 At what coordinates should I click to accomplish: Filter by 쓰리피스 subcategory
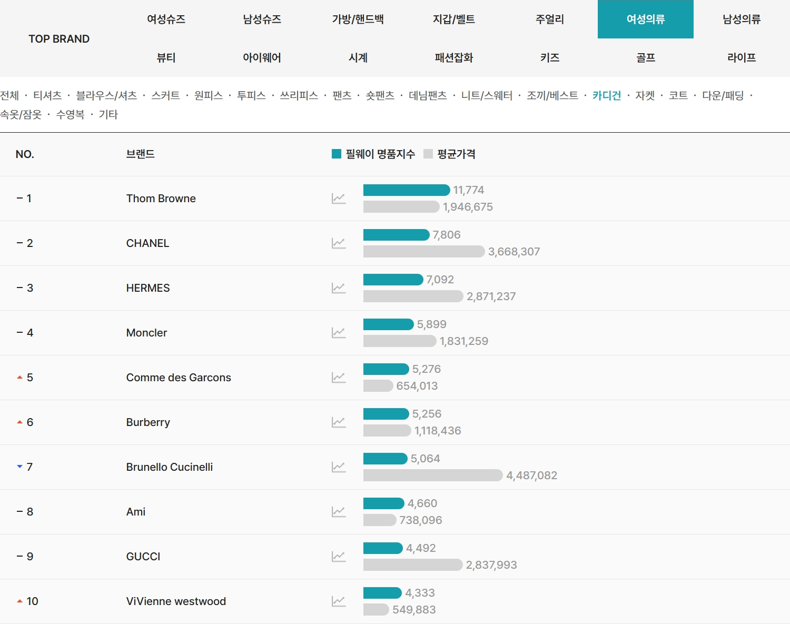click(299, 95)
